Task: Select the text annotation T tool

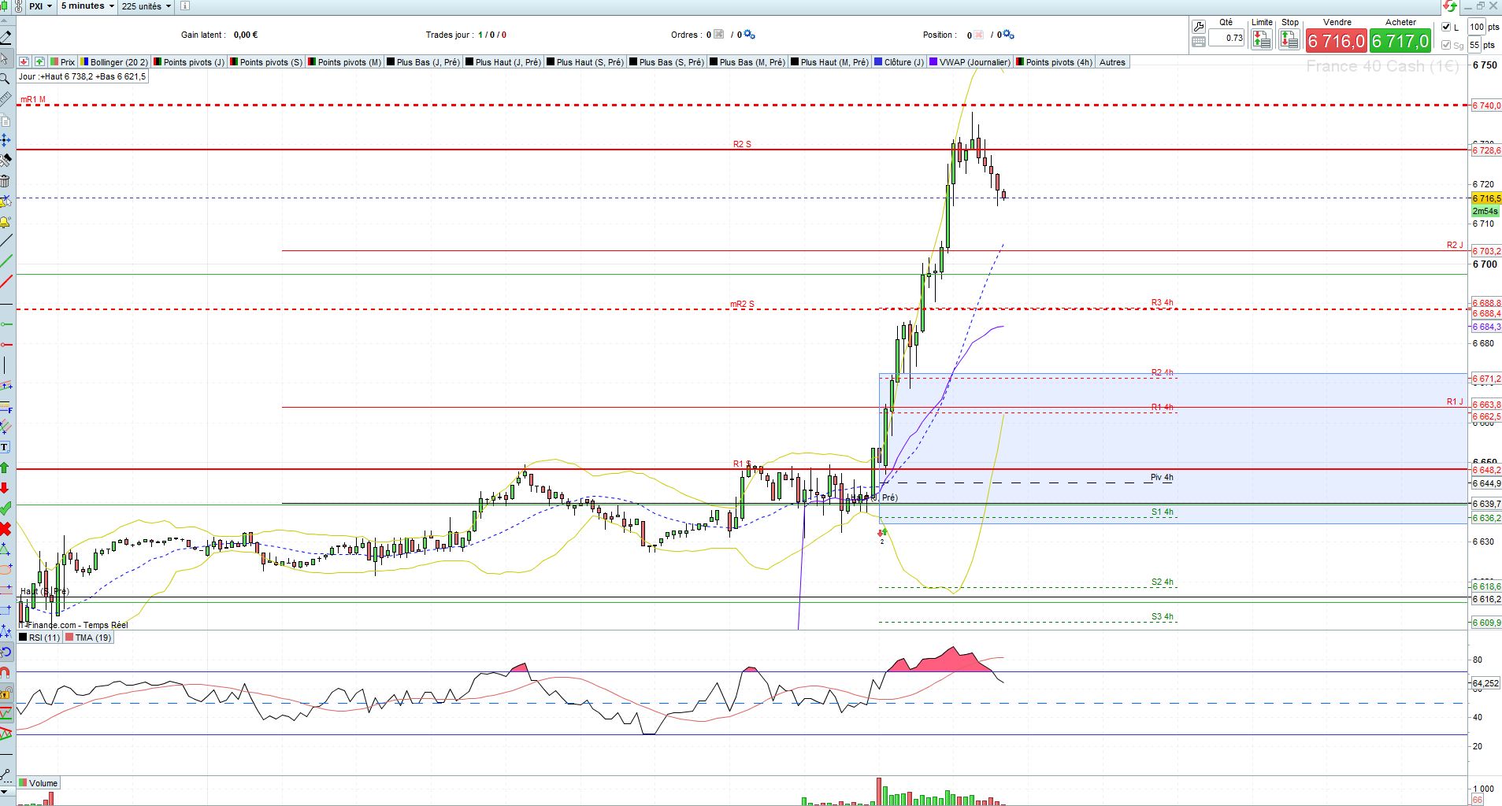Action: 5,447
